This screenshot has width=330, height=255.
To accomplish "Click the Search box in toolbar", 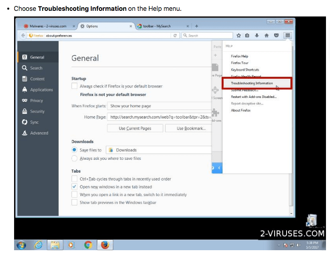I will click(x=207, y=35).
